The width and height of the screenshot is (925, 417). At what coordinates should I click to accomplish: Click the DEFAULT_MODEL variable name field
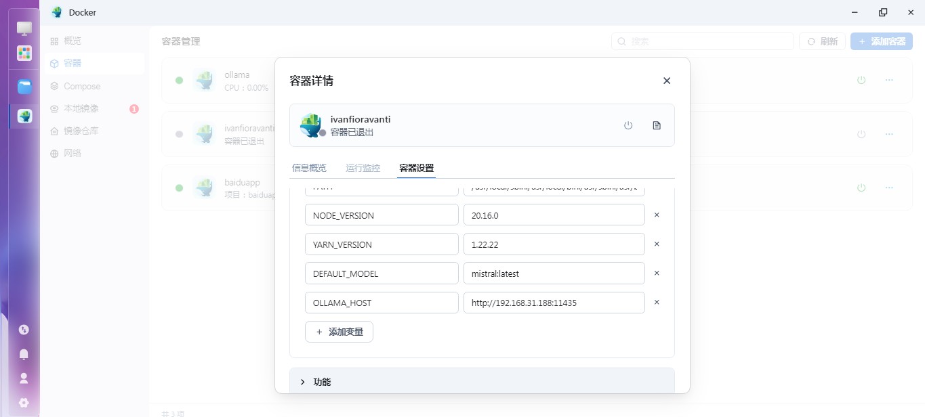382,273
